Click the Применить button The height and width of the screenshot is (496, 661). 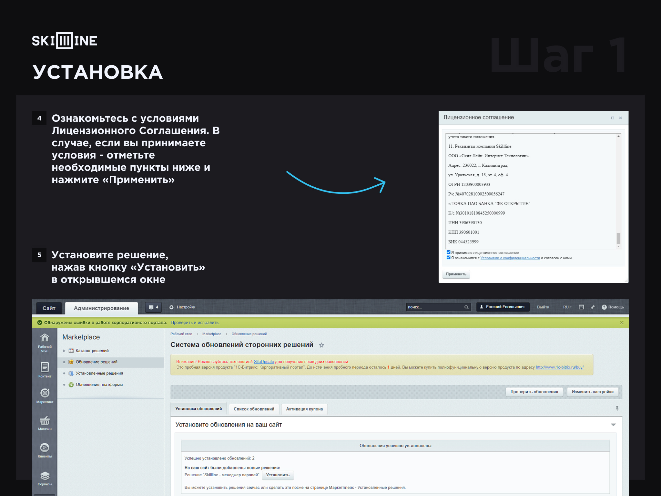[456, 274]
